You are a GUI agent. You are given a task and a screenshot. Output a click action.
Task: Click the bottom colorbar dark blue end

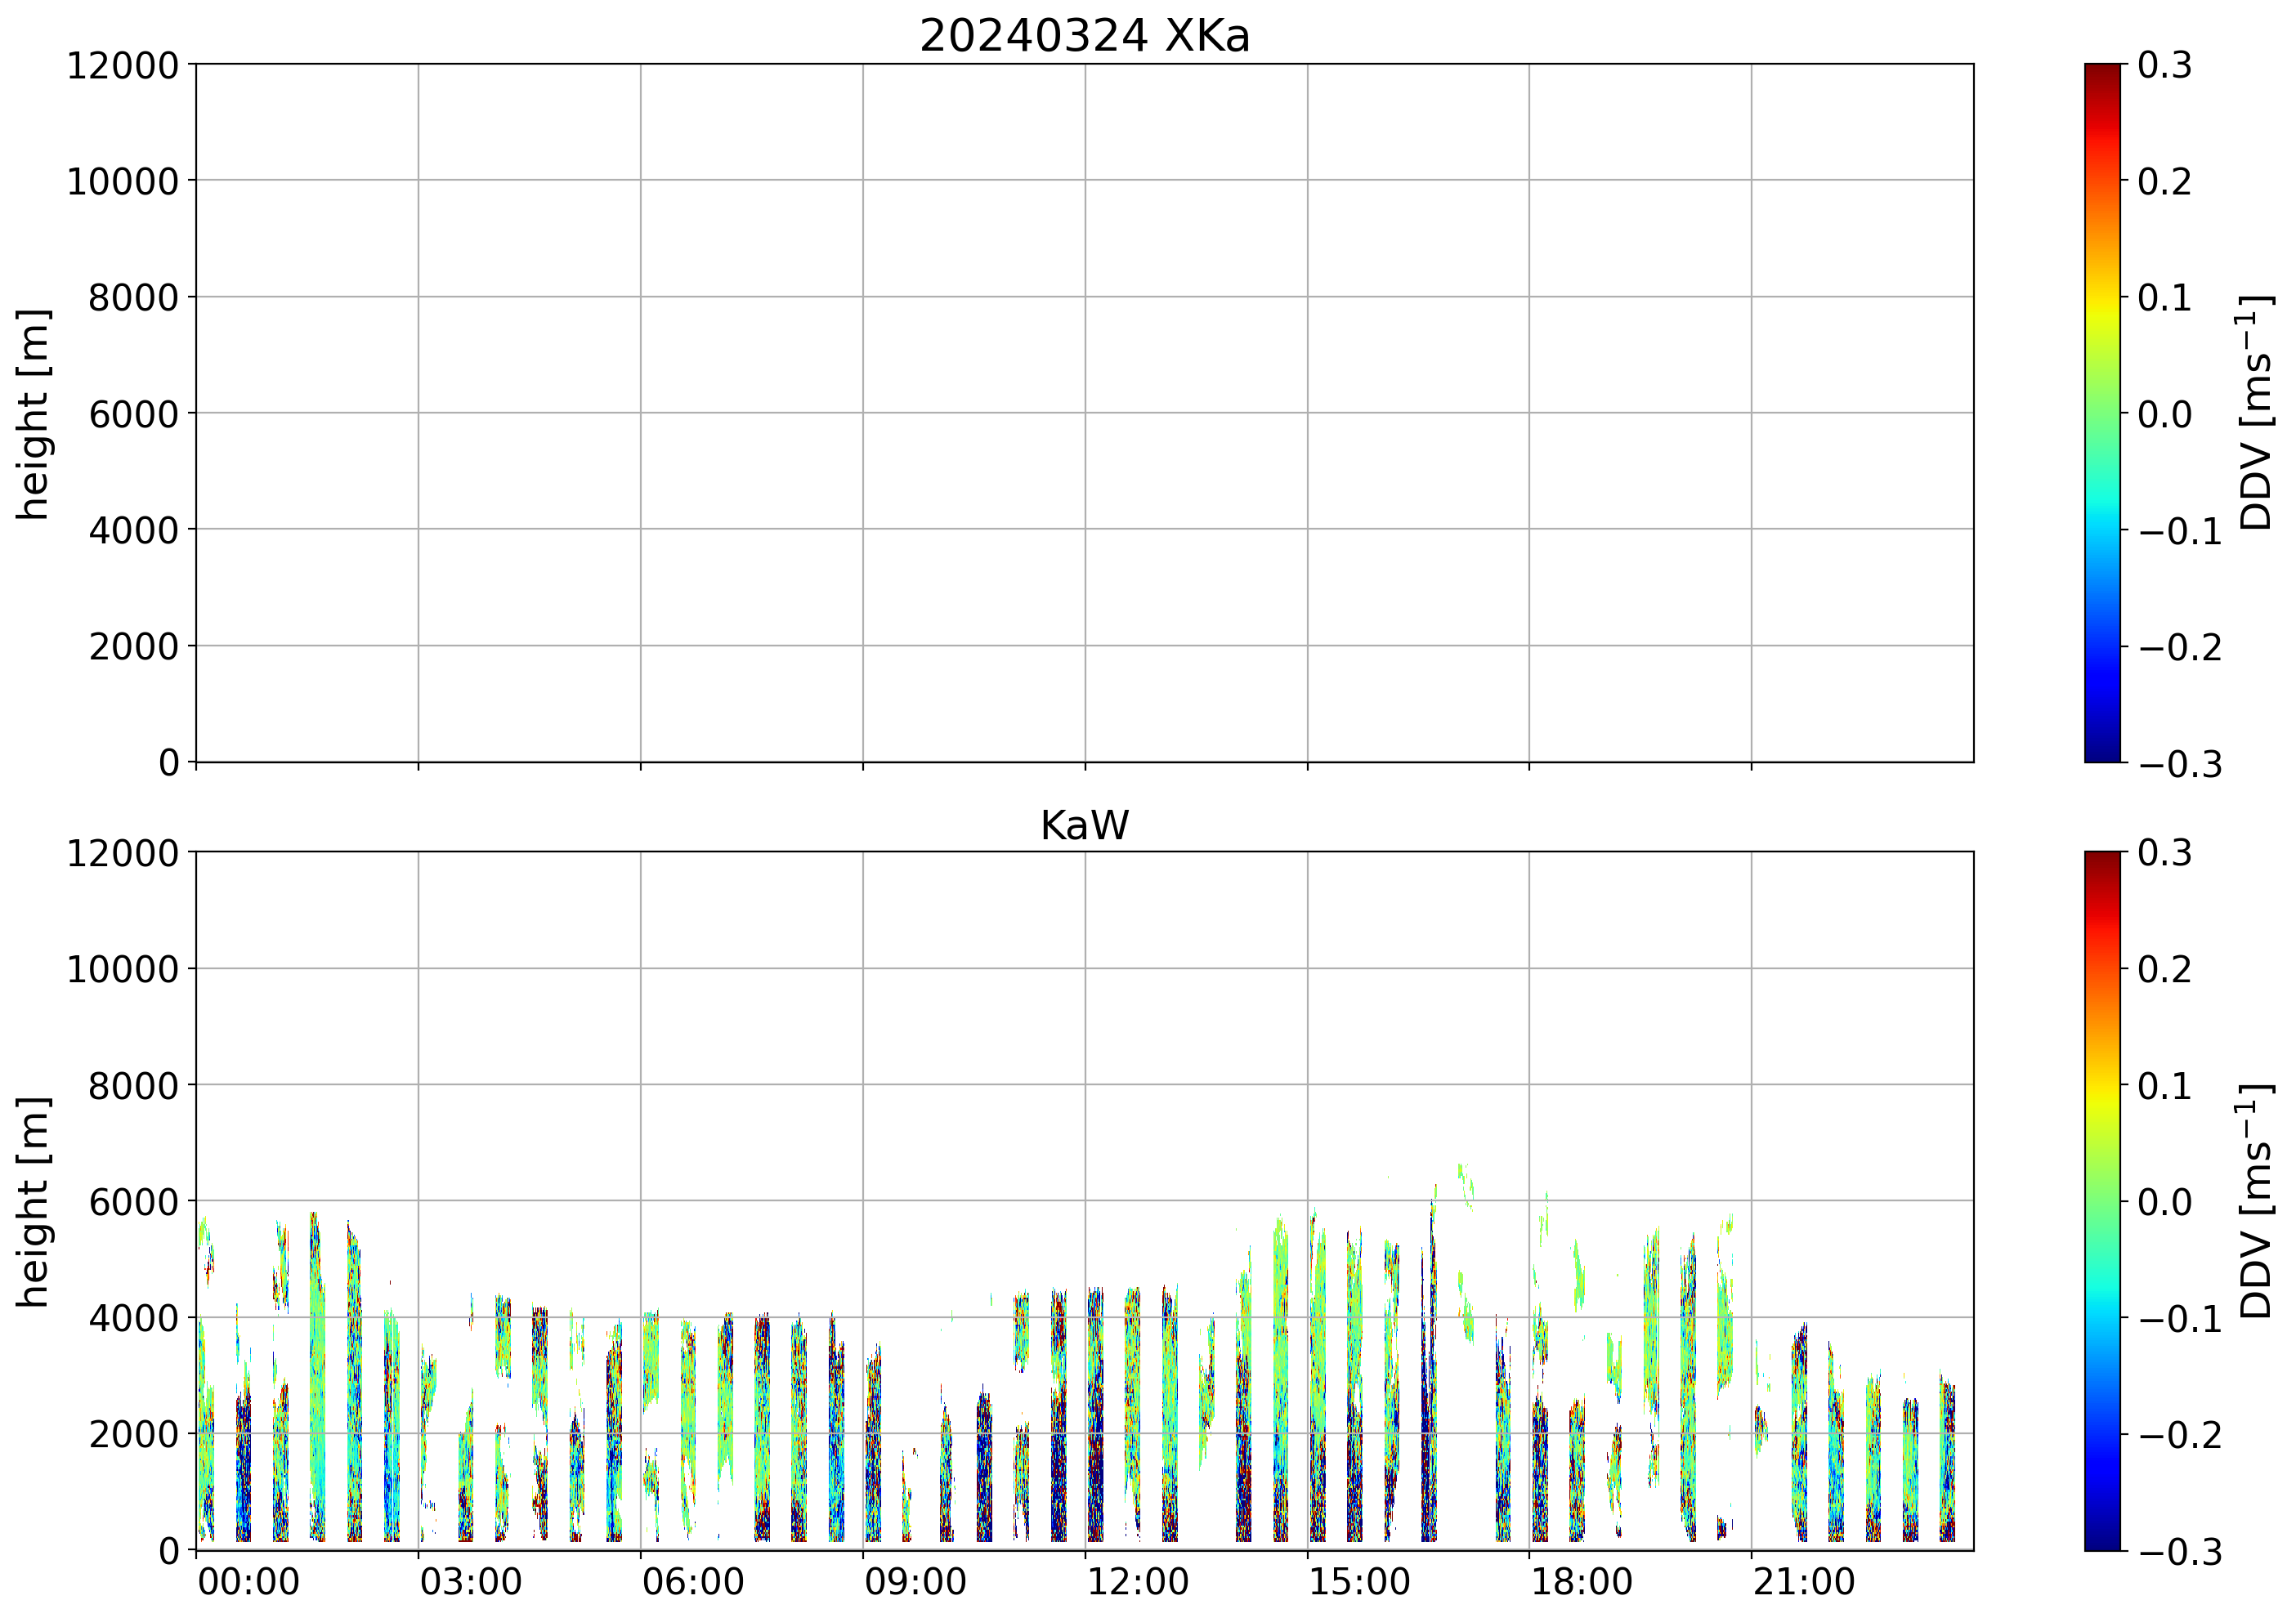(2102, 1541)
